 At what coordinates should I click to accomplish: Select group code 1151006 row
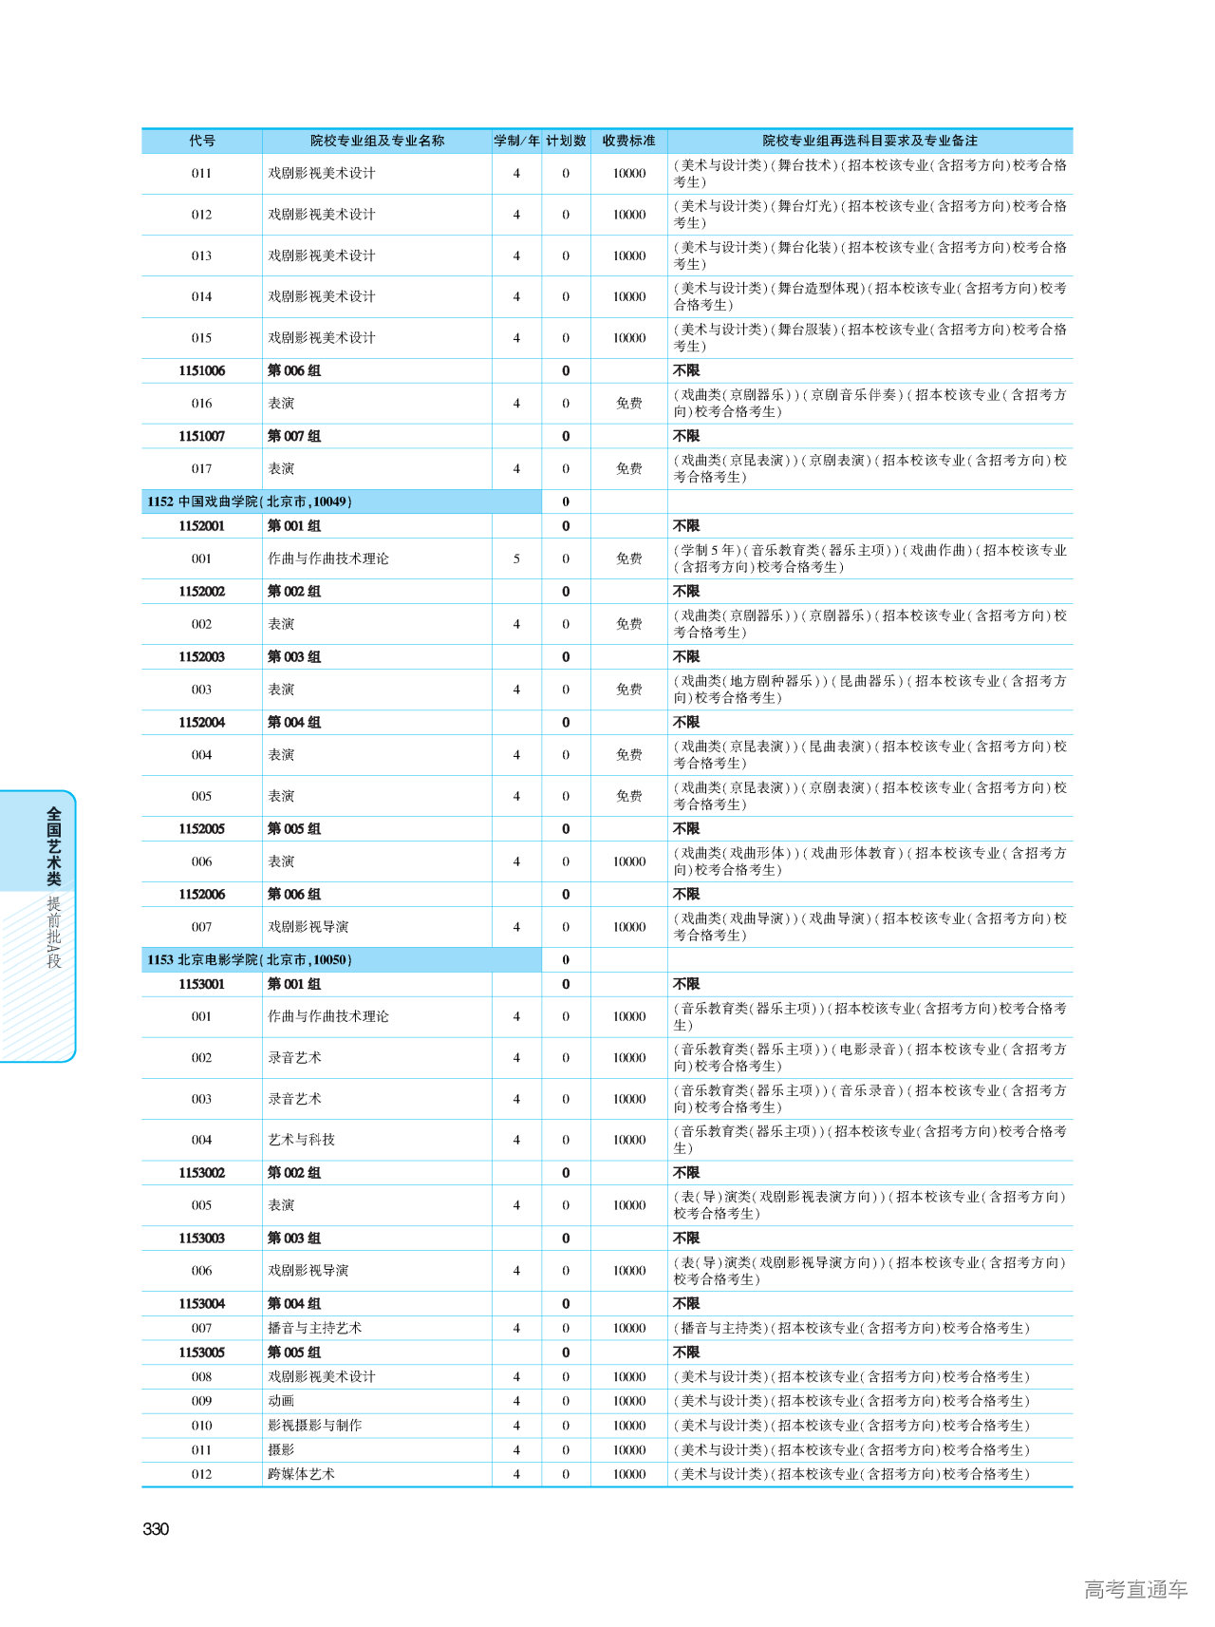pos(201,370)
